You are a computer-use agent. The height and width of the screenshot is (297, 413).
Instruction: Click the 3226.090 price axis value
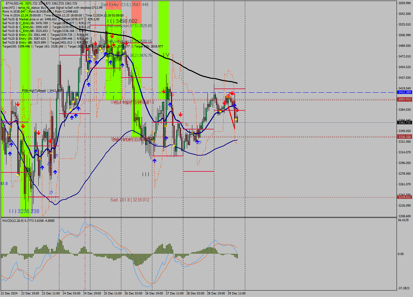pos(405,205)
